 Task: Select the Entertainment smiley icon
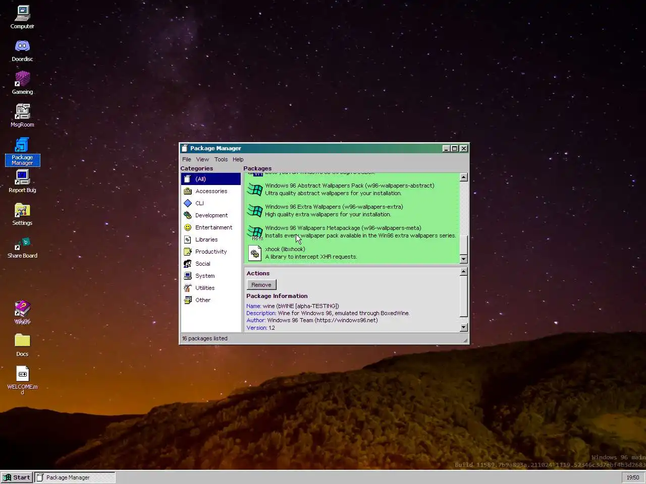[188, 227]
